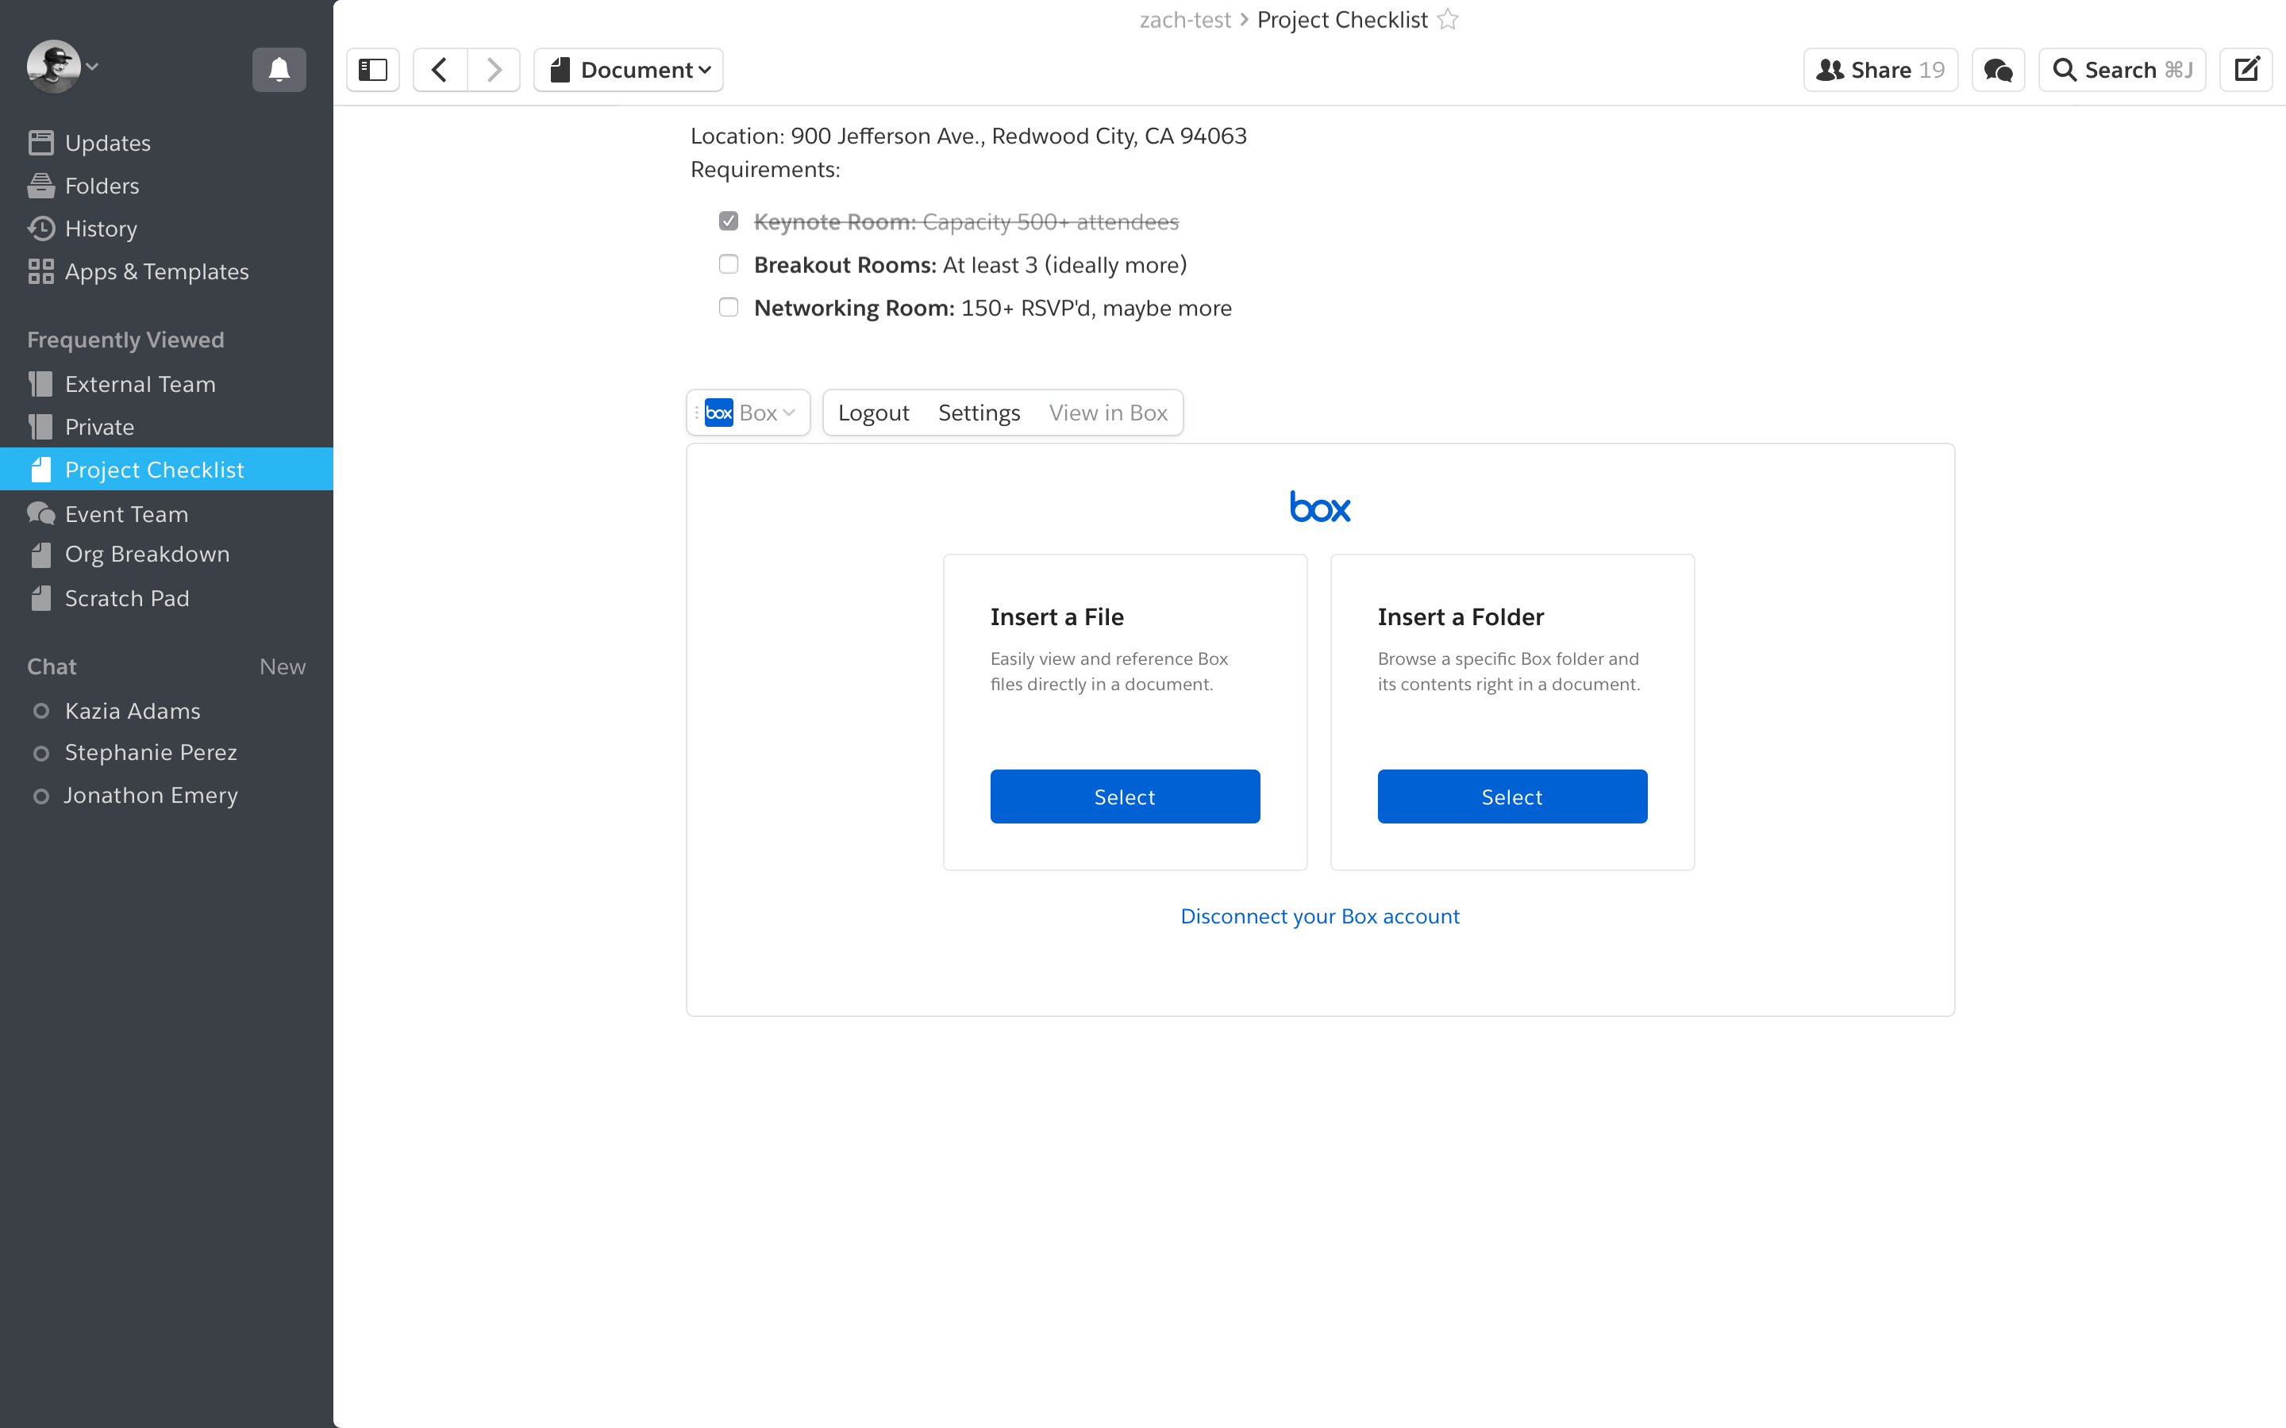This screenshot has width=2286, height=1428.
Task: Check the Networking Room checkbox
Action: [729, 308]
